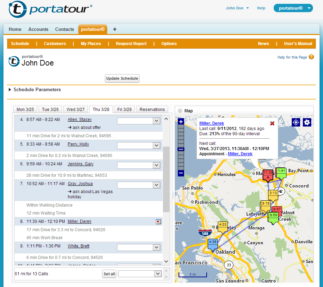Switch to the Wed 3/27 tab
The image size is (323, 287).
[x=76, y=110]
